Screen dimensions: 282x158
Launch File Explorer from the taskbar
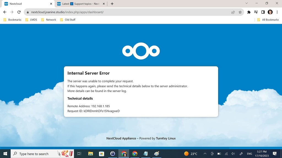pyautogui.click(x=90, y=154)
